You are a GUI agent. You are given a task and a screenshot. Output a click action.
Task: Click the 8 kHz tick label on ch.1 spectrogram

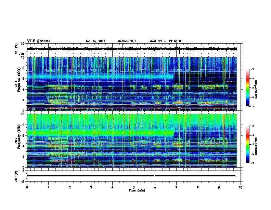(x=24, y=68)
